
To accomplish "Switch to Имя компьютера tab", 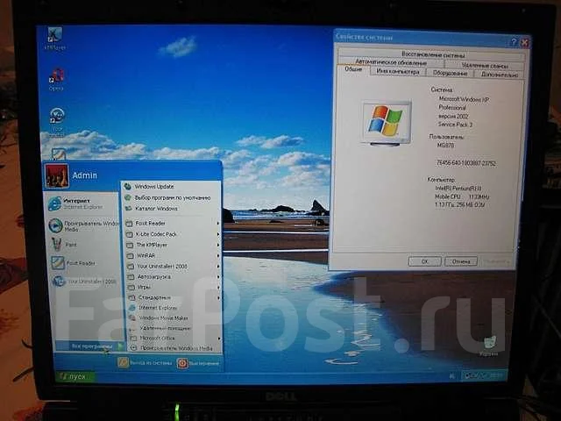I will tap(397, 72).
